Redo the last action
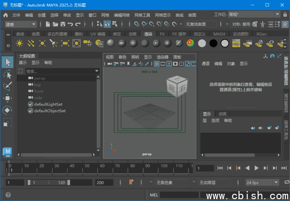The image size is (290, 201). click(x=78, y=24)
